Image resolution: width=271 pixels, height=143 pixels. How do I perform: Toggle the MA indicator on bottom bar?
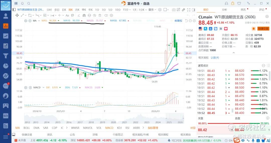(18, 128)
